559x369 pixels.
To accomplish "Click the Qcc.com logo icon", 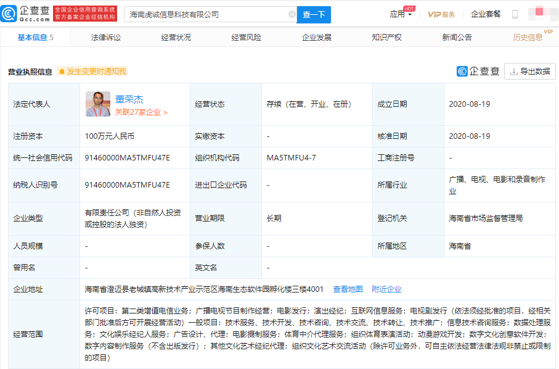I will click(x=9, y=14).
